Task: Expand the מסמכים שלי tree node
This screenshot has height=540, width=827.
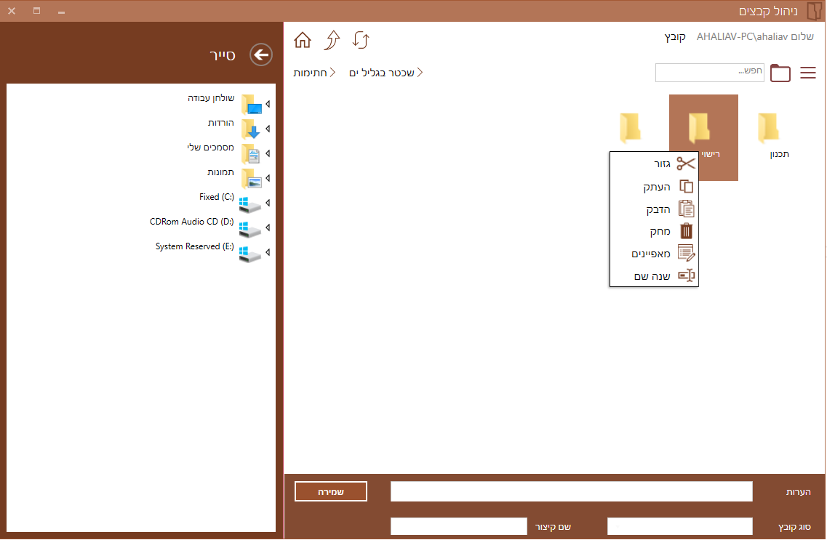Action: 268,154
